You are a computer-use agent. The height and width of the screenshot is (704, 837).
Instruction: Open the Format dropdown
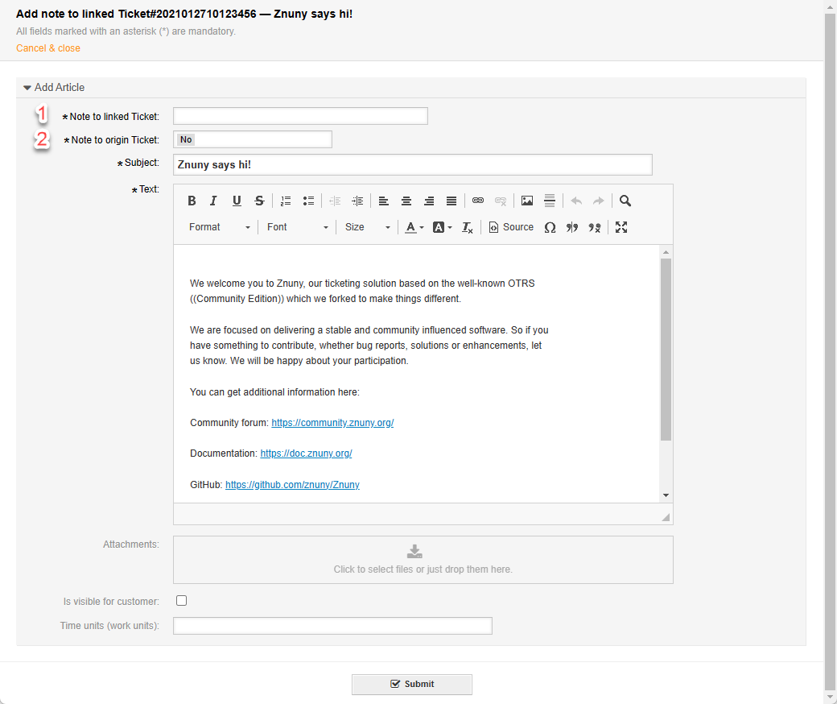(219, 227)
